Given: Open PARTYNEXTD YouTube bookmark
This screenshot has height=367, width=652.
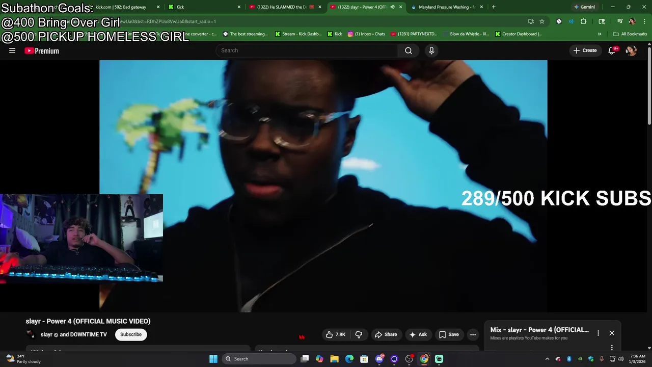Looking at the screenshot, I should coord(414,34).
